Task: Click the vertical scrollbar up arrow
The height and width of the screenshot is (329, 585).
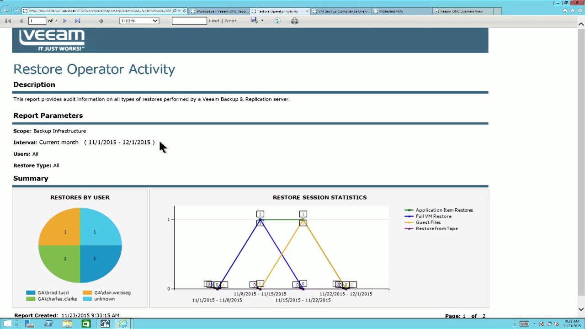Action: click(581, 24)
